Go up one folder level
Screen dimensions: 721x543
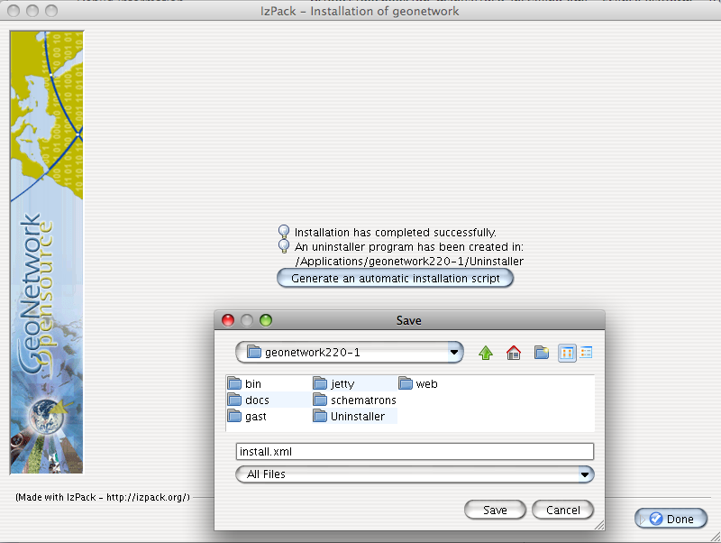[486, 353]
